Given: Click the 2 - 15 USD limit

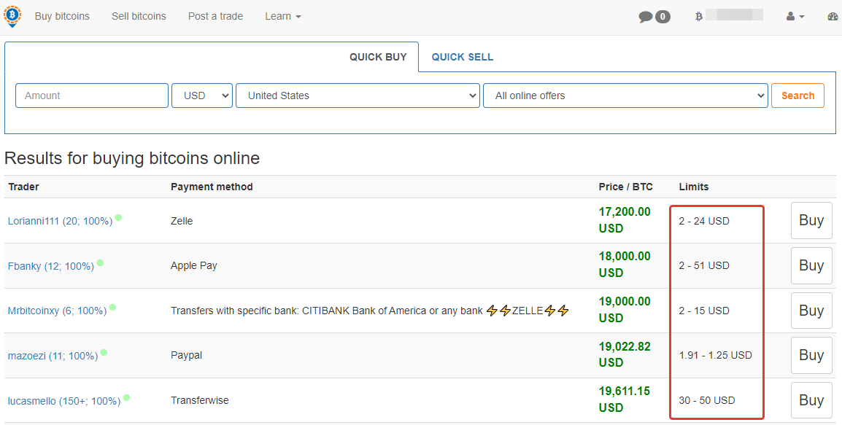Looking at the screenshot, I should point(704,311).
